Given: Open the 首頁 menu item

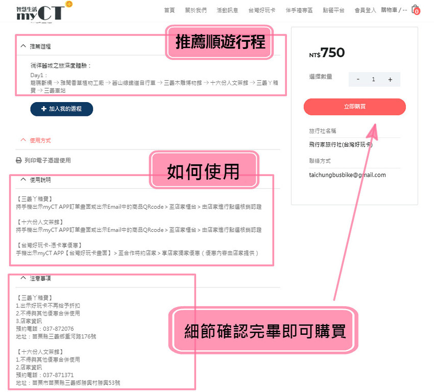Looking at the screenshot, I should (x=170, y=9).
